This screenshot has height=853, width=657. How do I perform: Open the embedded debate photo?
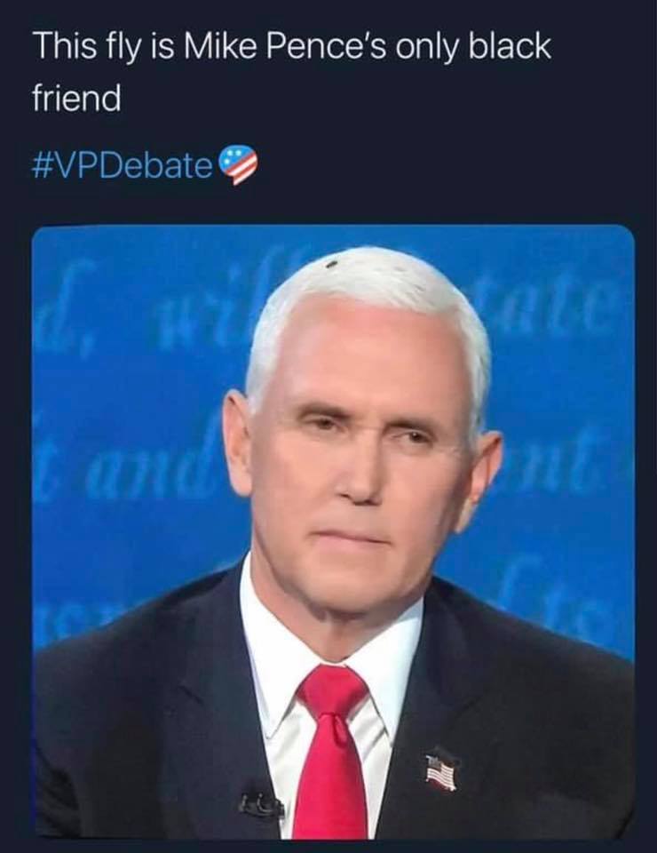click(x=333, y=531)
